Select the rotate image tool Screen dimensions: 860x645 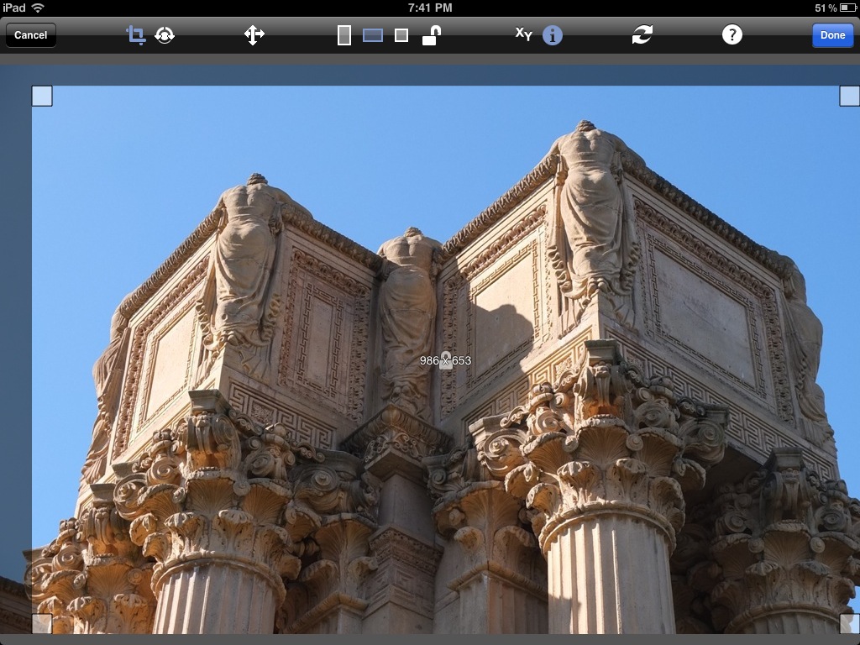[x=165, y=35]
